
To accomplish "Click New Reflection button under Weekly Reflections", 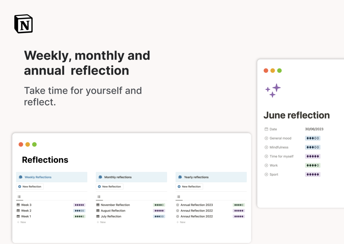I will [30, 187].
